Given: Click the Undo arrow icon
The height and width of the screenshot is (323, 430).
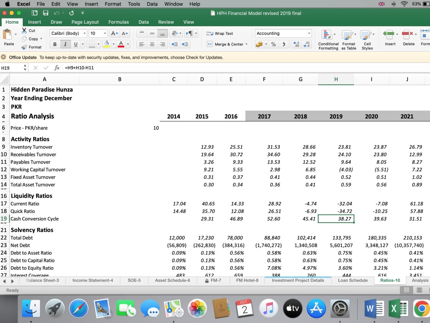Looking at the screenshot, I should 56,13.
